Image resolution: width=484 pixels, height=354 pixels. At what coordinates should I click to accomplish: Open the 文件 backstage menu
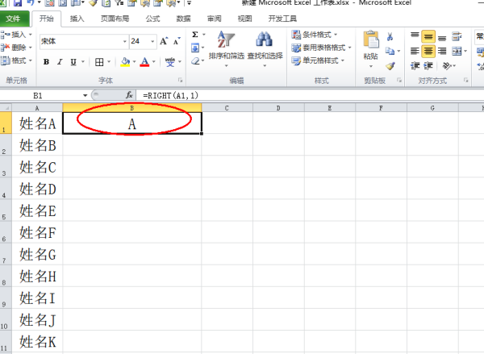click(15, 19)
